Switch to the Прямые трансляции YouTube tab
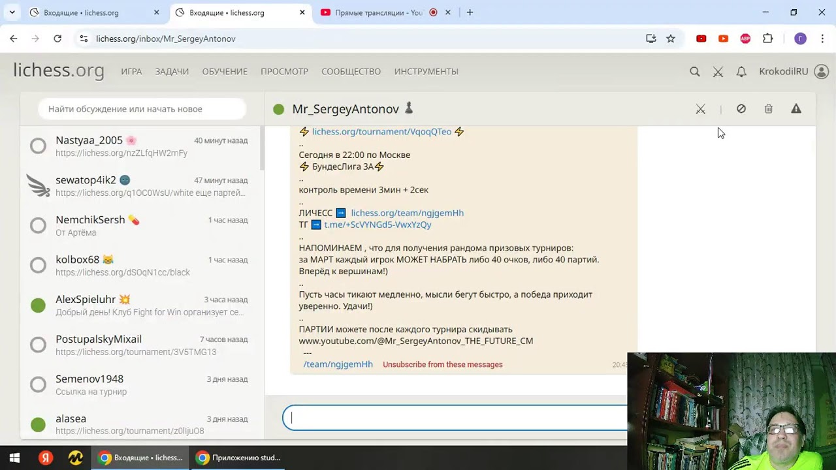 pos(385,12)
